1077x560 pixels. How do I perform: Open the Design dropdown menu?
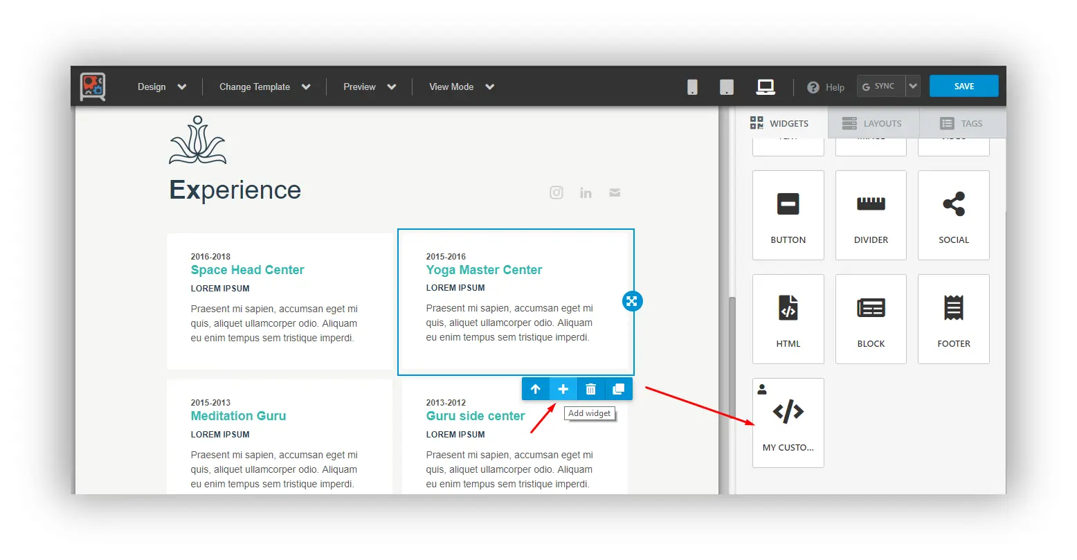click(162, 87)
